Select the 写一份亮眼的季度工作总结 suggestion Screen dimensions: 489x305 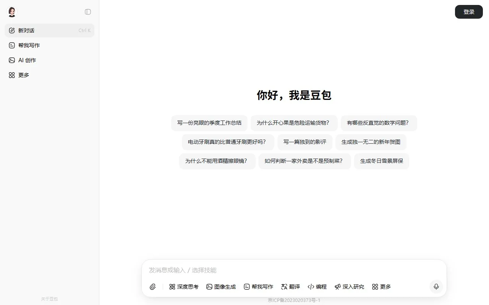[209, 123]
